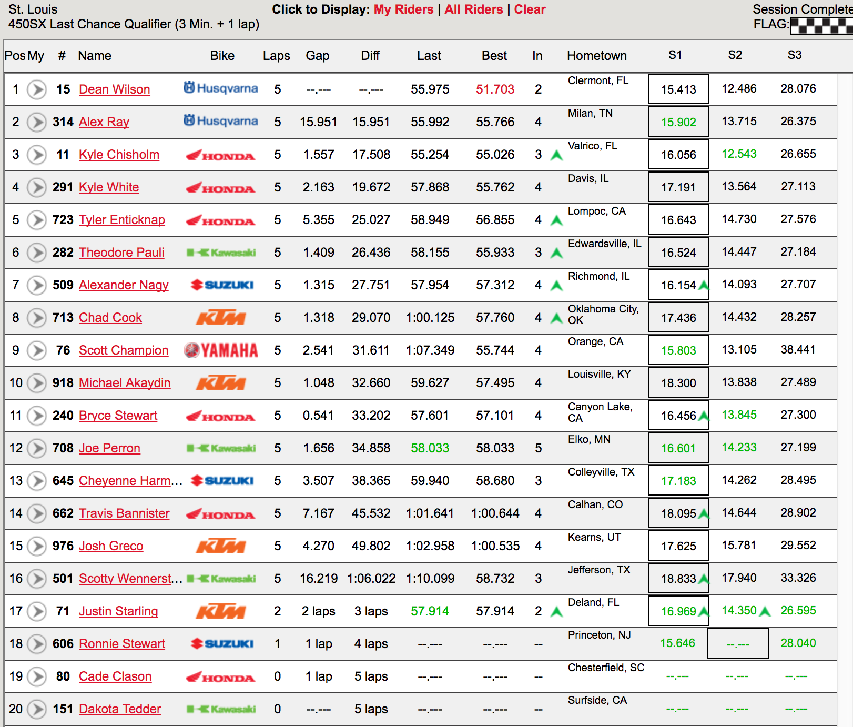This screenshot has height=727, width=853.
Task: Toggle My Riders arrow for Michael Akaydin
Action: pyautogui.click(x=37, y=383)
